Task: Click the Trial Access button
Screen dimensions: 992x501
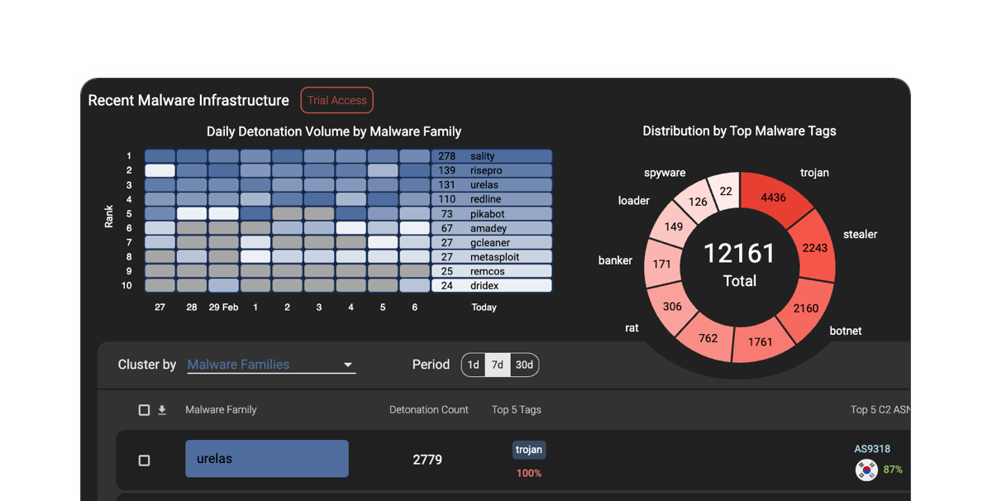Action: 336,100
